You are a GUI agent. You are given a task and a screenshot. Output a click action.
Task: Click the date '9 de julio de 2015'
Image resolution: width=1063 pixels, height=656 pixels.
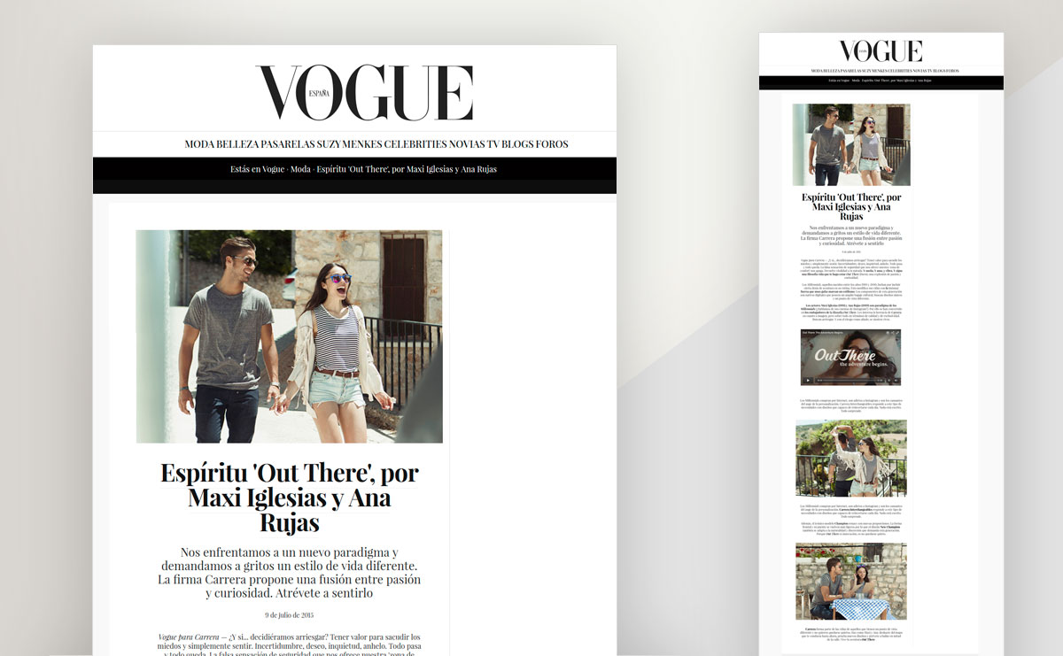[290, 614]
